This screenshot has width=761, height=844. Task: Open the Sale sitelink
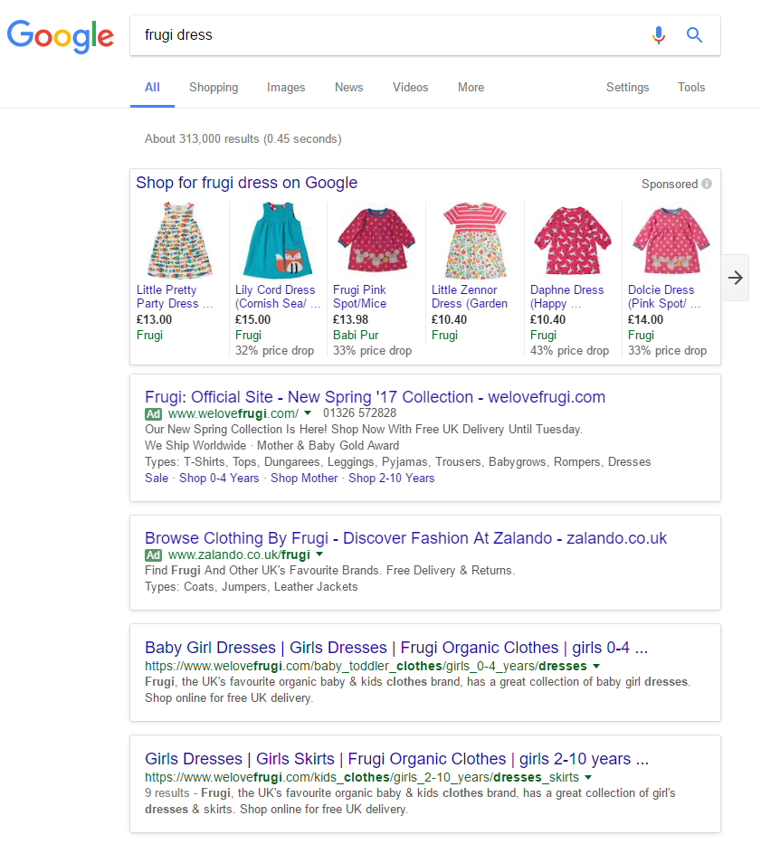click(157, 478)
